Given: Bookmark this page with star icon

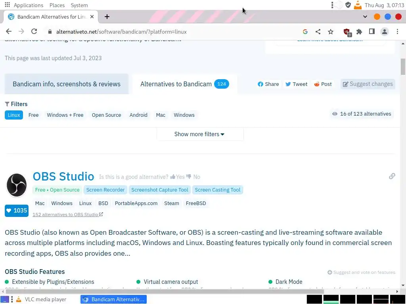Looking at the screenshot, I should [331, 32].
